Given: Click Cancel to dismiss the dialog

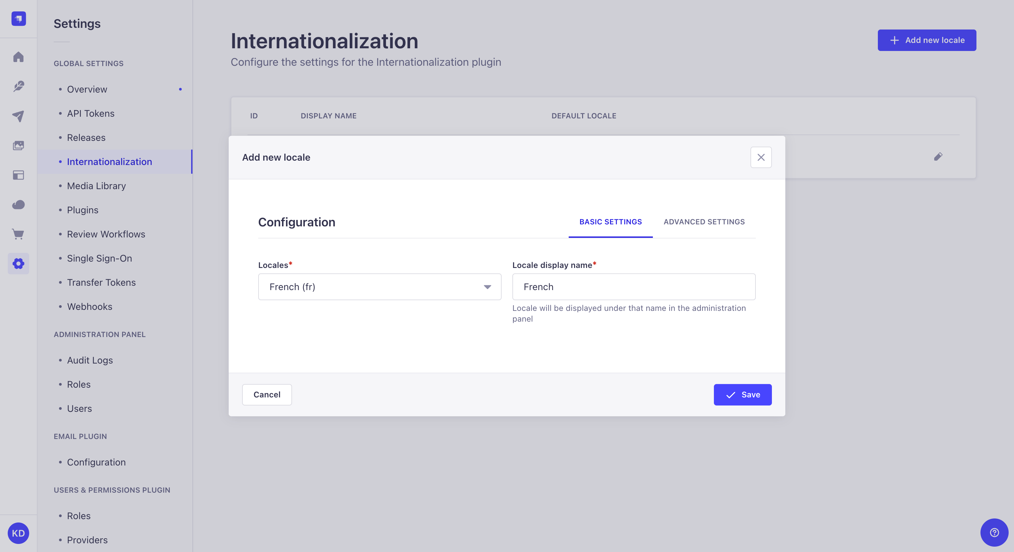Looking at the screenshot, I should pyautogui.click(x=267, y=394).
